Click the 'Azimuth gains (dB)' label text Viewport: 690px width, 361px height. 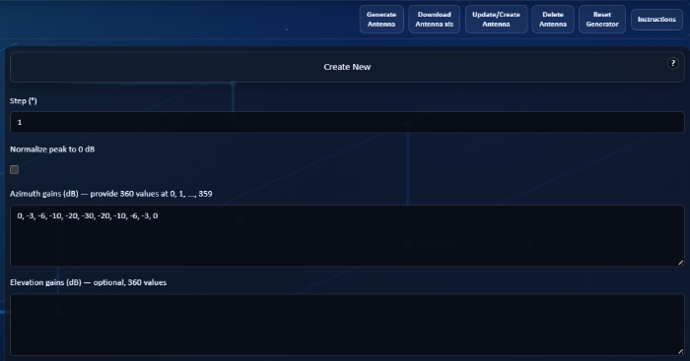(44, 194)
